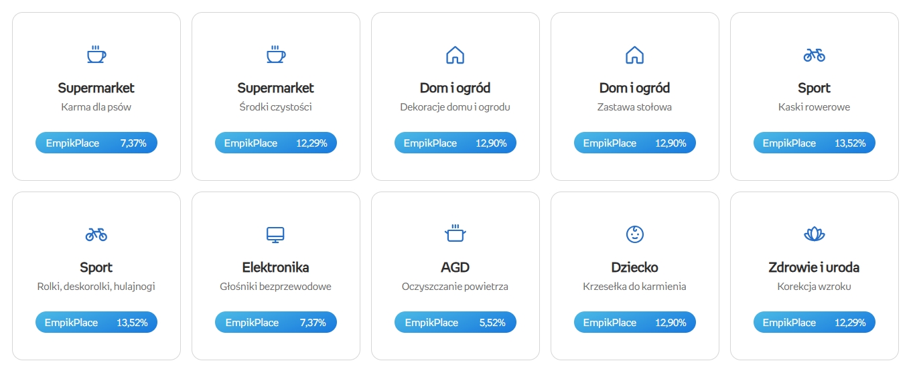Select the EmpikPlace badge under Rolki, deskorolki, hulajnogi

click(96, 322)
